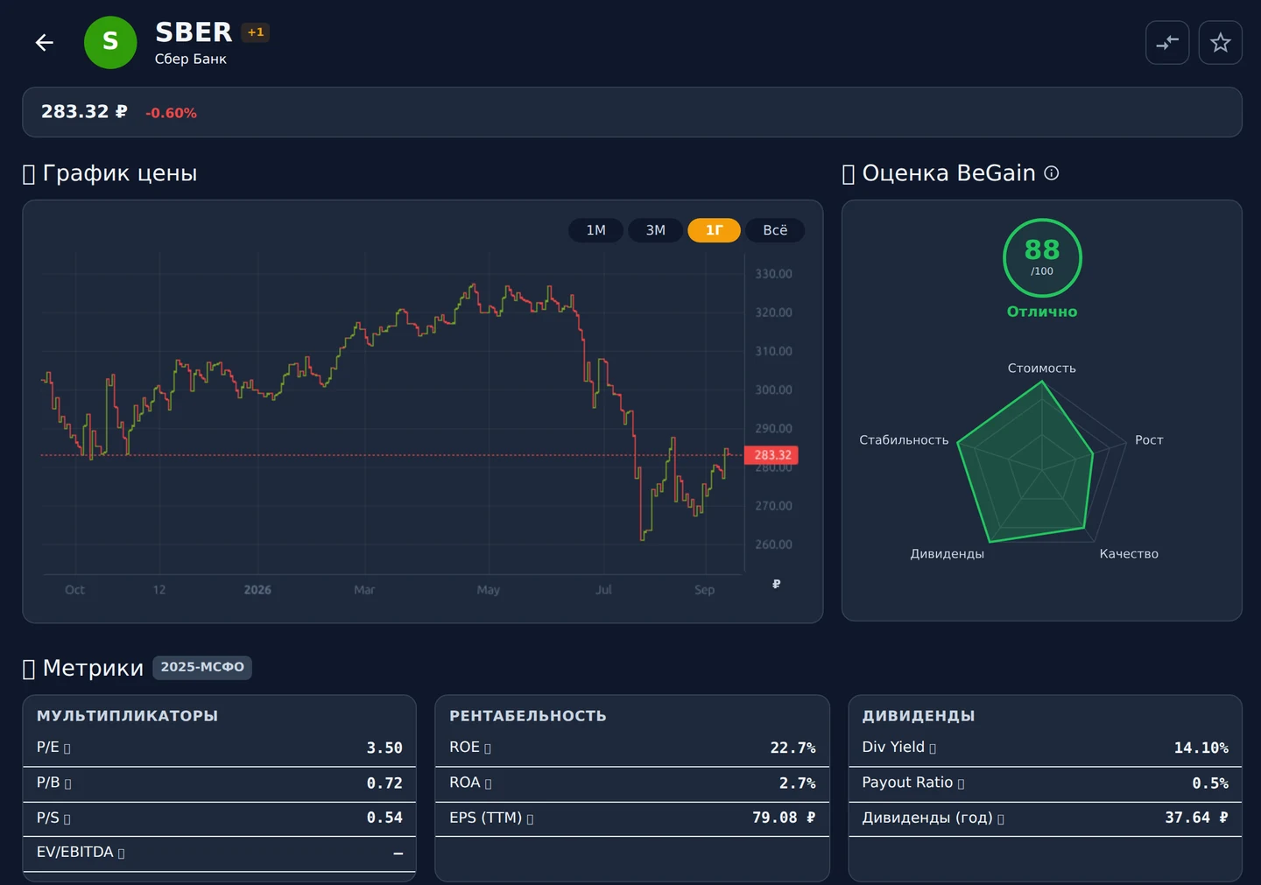Screen dimensions: 1261x885
Task: Click the icon before the Метрики heading
Action: coord(29,669)
